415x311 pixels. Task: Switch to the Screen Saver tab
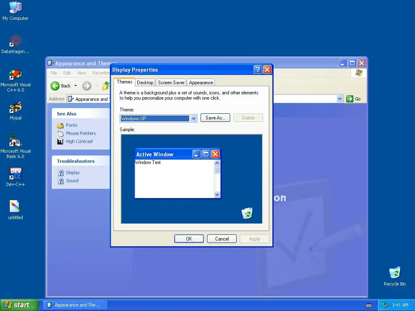click(171, 83)
